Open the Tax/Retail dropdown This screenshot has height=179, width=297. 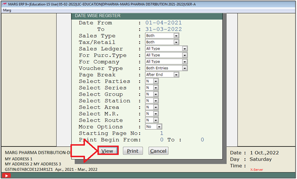pyautogui.click(x=176, y=42)
